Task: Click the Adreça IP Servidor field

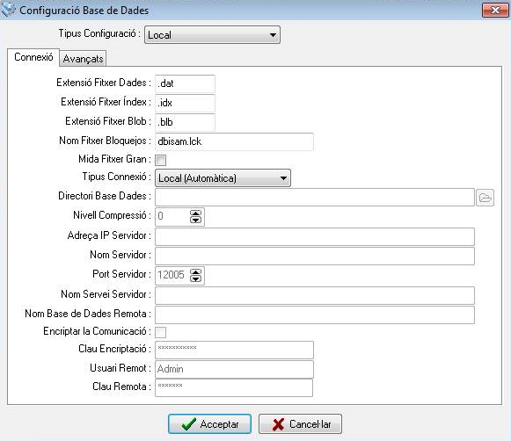Action: pyautogui.click(x=315, y=236)
